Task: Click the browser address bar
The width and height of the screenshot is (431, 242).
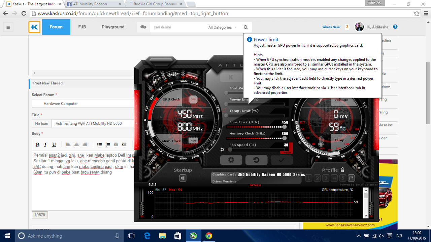Action: point(222,13)
